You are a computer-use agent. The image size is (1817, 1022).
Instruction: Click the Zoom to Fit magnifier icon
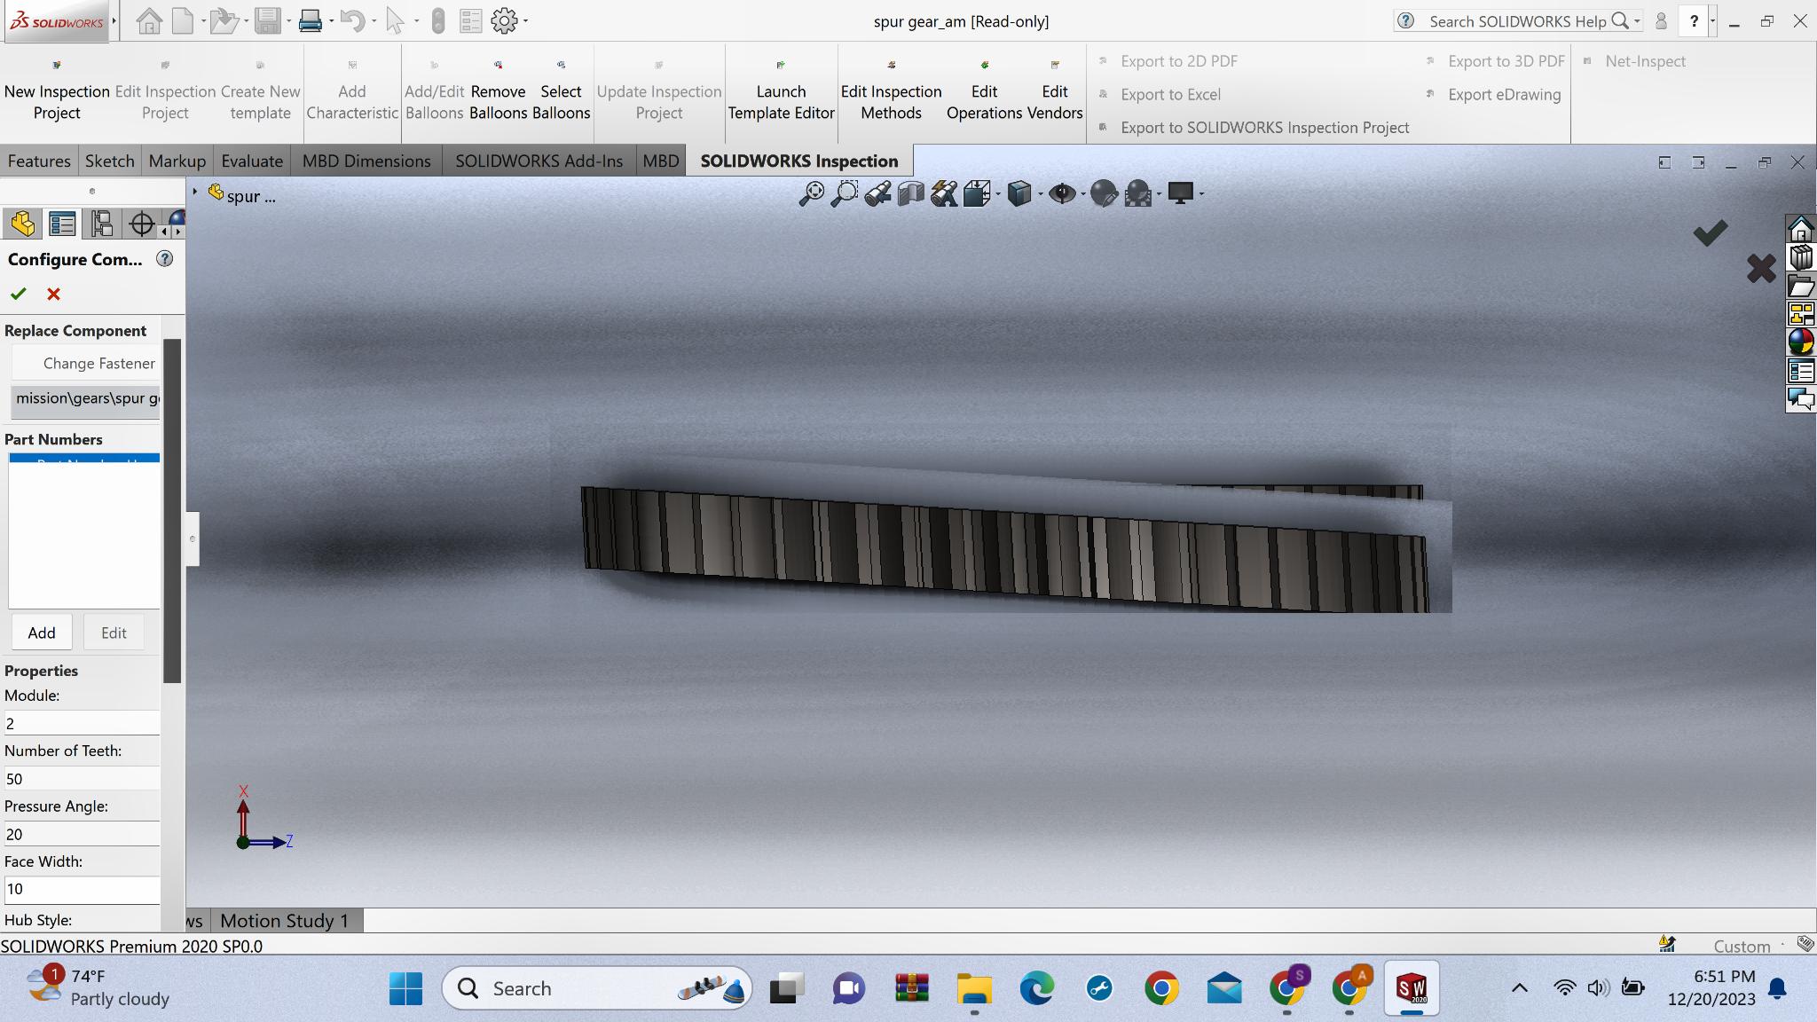[811, 193]
